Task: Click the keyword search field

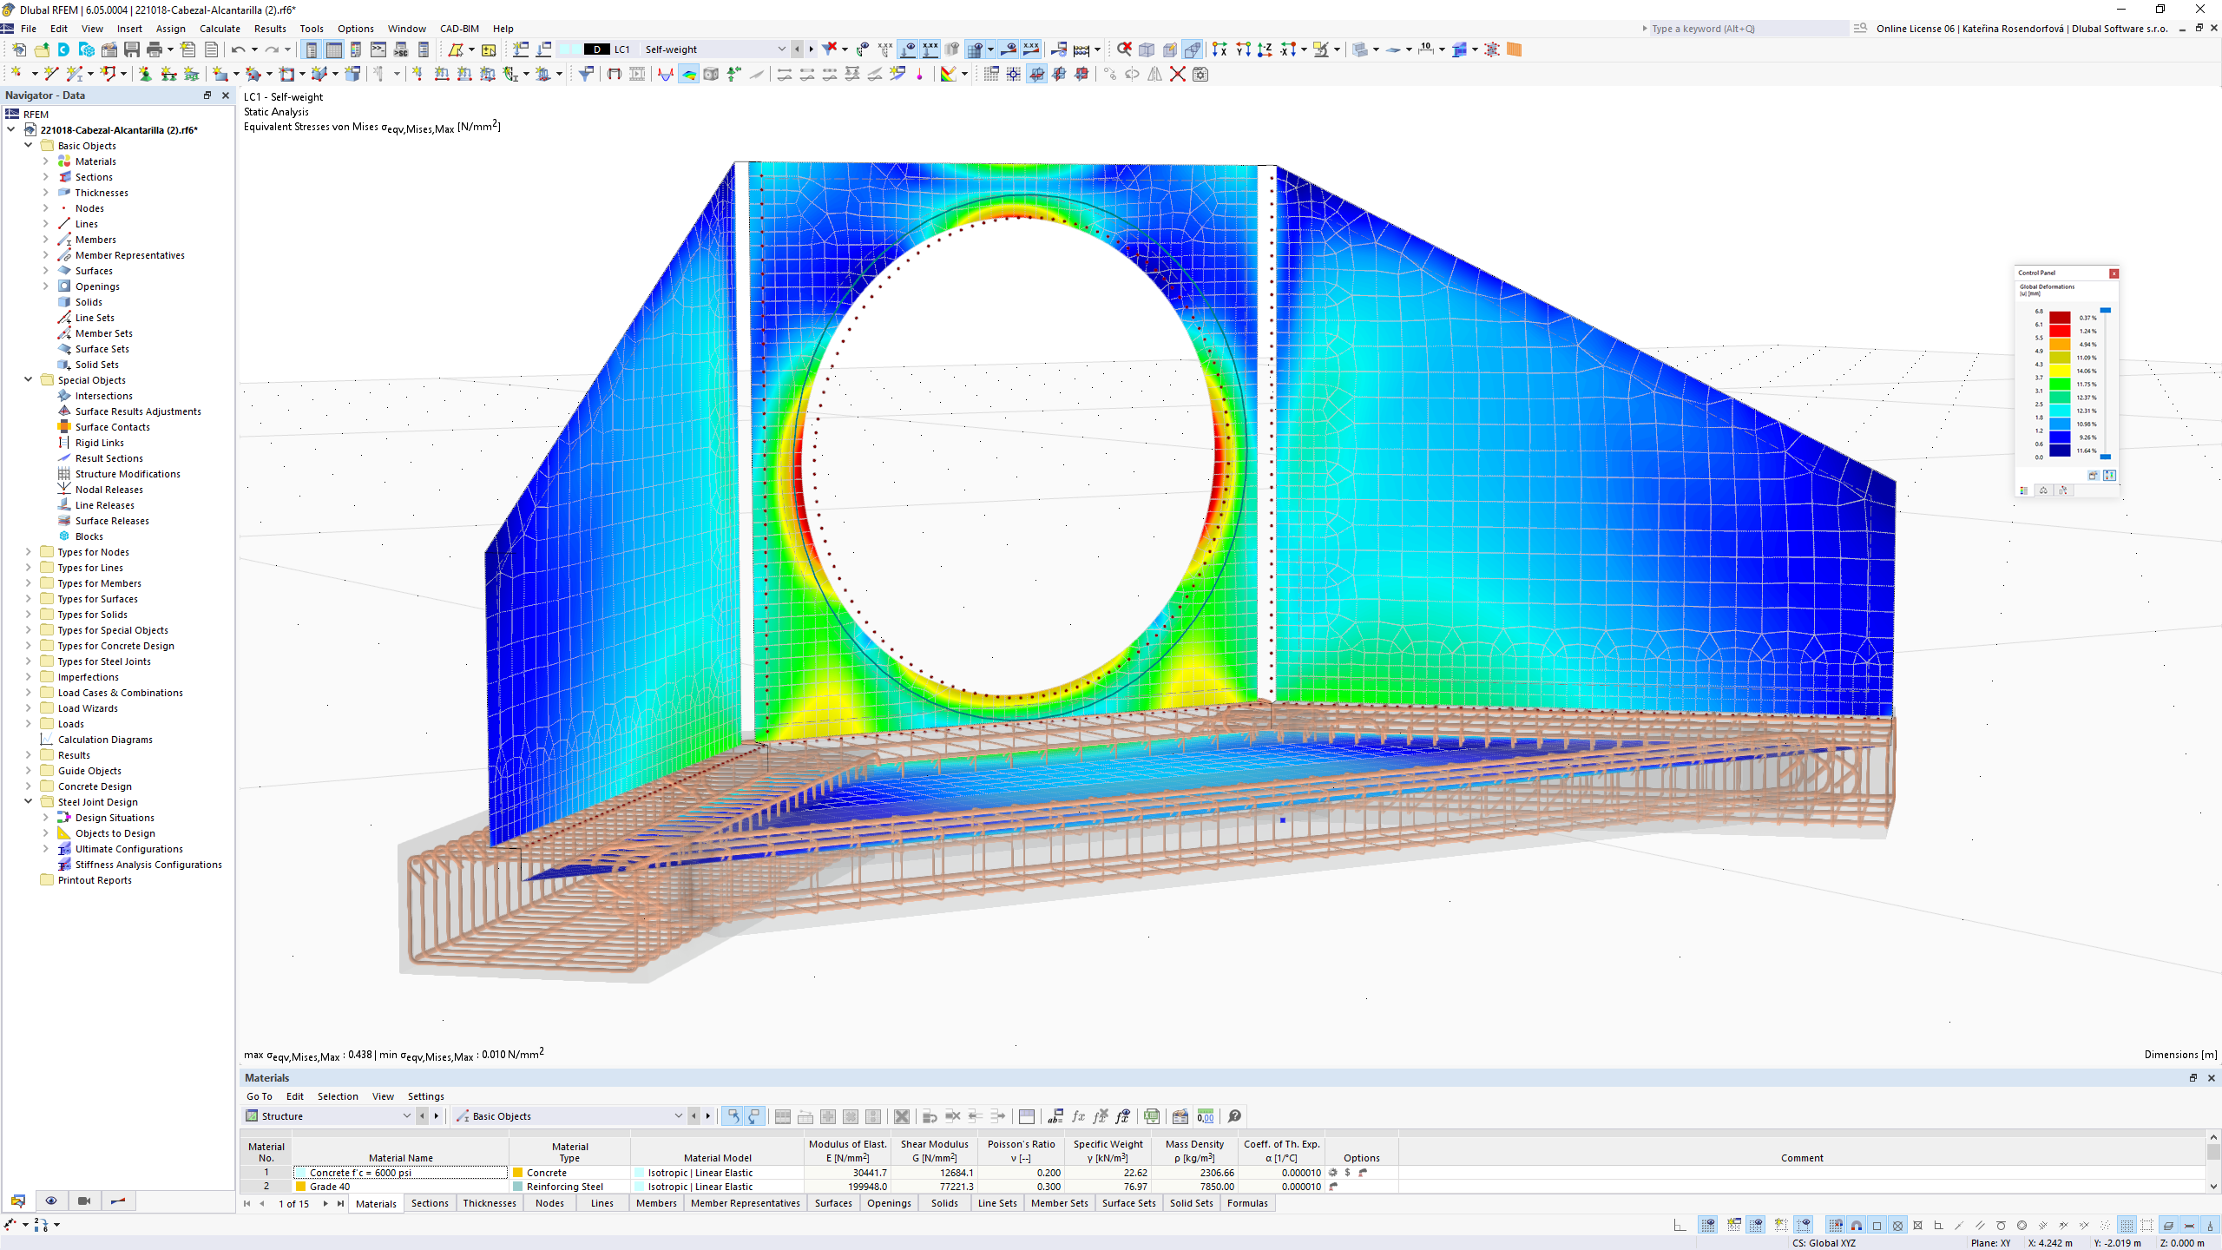Action: coord(1746,29)
